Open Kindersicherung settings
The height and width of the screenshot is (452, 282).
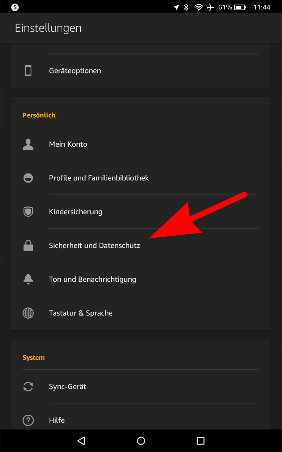(x=141, y=212)
